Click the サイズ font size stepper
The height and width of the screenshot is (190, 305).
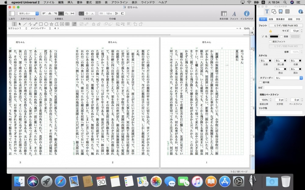coord(302,31)
